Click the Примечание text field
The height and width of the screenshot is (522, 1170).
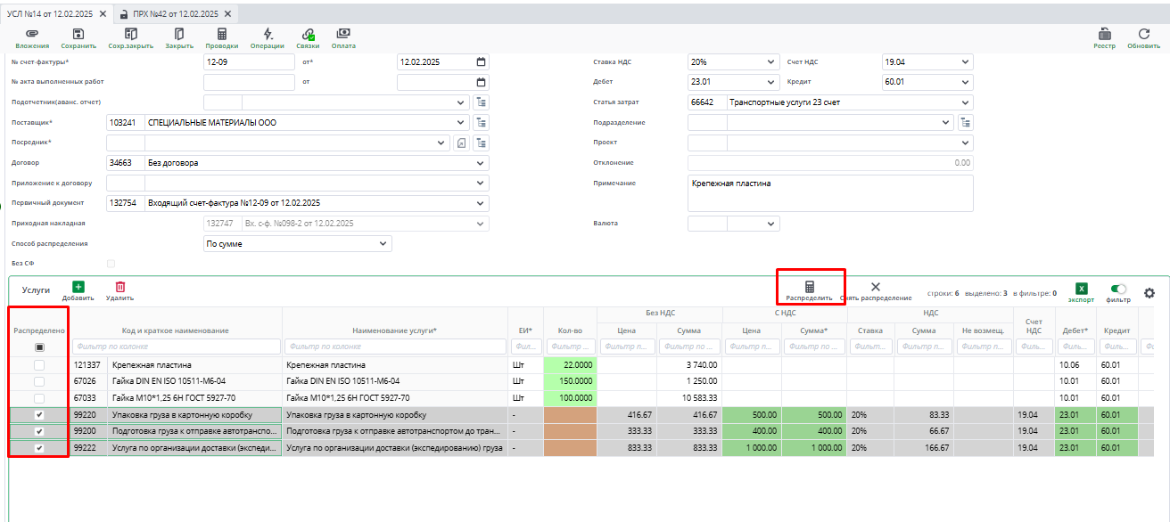click(829, 192)
